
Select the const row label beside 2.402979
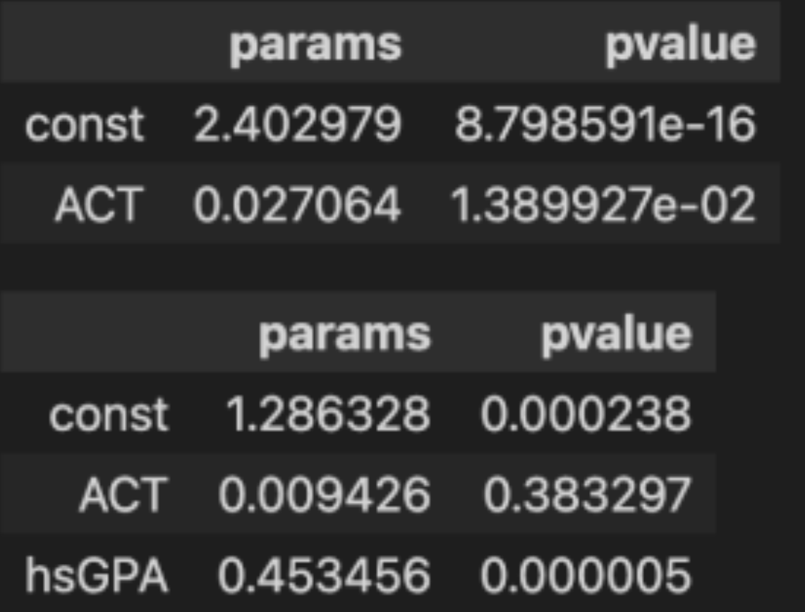tap(85, 126)
